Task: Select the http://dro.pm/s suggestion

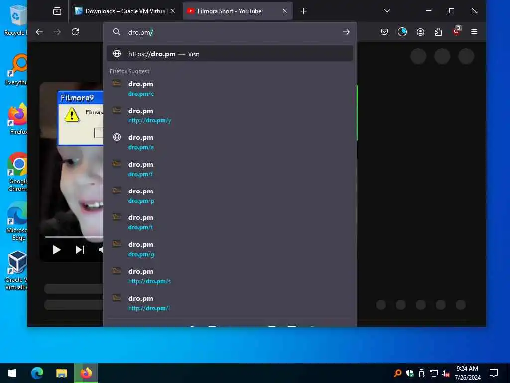Action: (230, 276)
